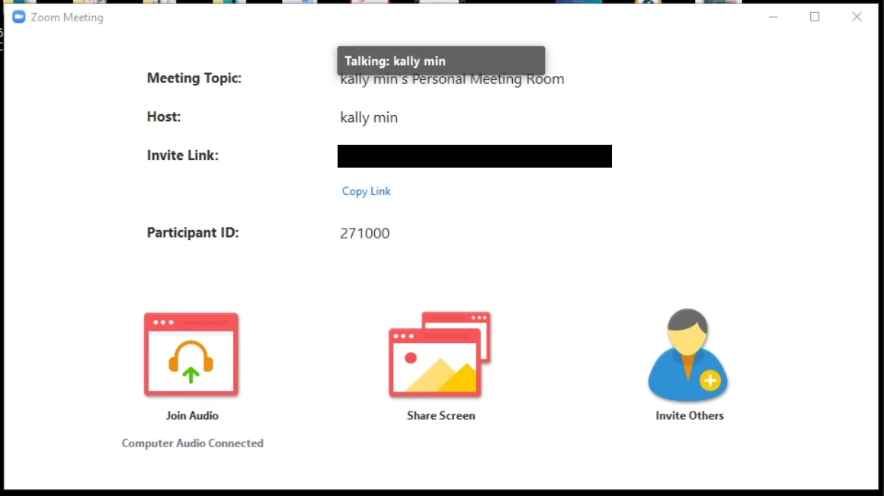Click the Invite Link label
The height and width of the screenshot is (496, 884).
183,155
